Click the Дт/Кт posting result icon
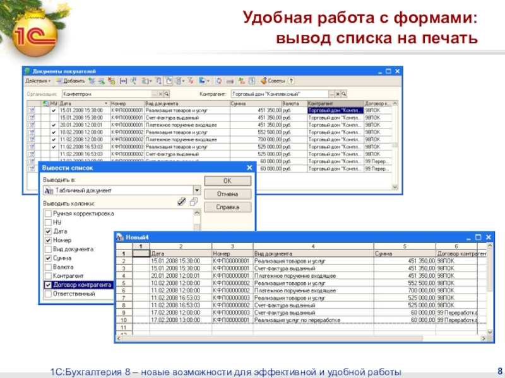 pyautogui.click(x=242, y=81)
